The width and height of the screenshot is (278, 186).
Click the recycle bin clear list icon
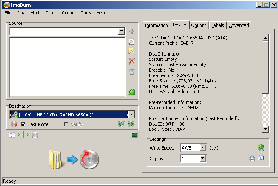(x=132, y=72)
